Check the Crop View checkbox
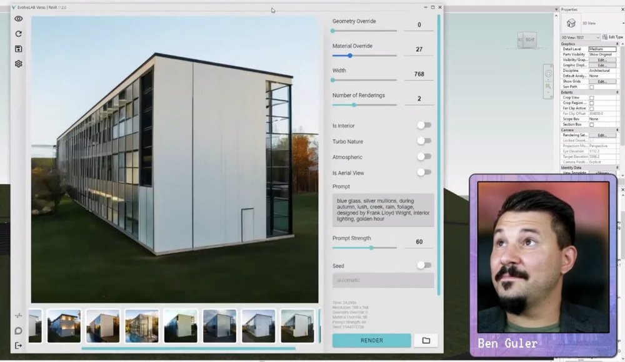The image size is (625, 362). pyautogui.click(x=591, y=97)
